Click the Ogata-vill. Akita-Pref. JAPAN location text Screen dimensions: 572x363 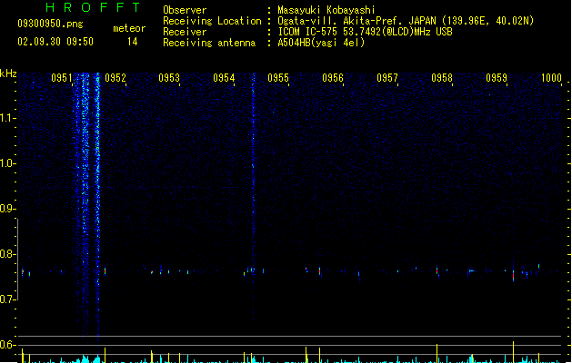pyautogui.click(x=406, y=21)
